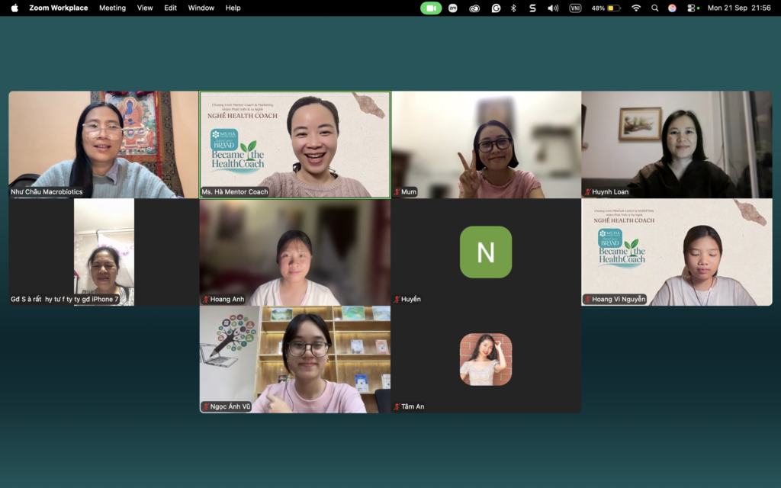
Task: Select Như Châu Macrobiotics video tile
Action: coord(104,144)
